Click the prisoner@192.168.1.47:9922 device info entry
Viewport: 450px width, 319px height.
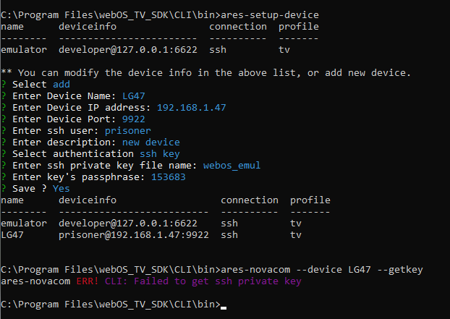[x=133, y=235]
